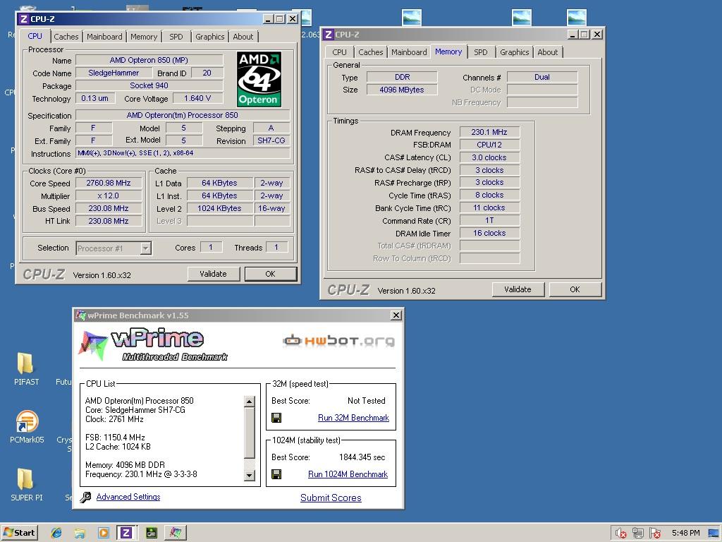
Task: Open the network tray icon
Action: coord(637,534)
